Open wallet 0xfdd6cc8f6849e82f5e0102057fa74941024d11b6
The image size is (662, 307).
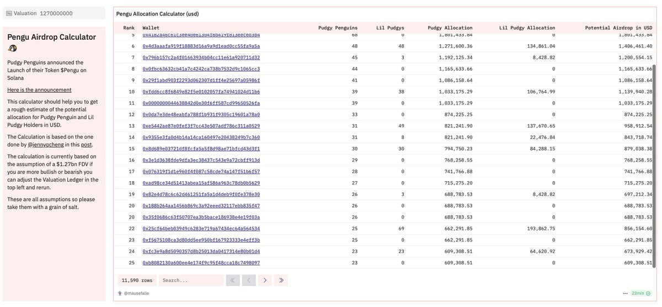click(201, 92)
